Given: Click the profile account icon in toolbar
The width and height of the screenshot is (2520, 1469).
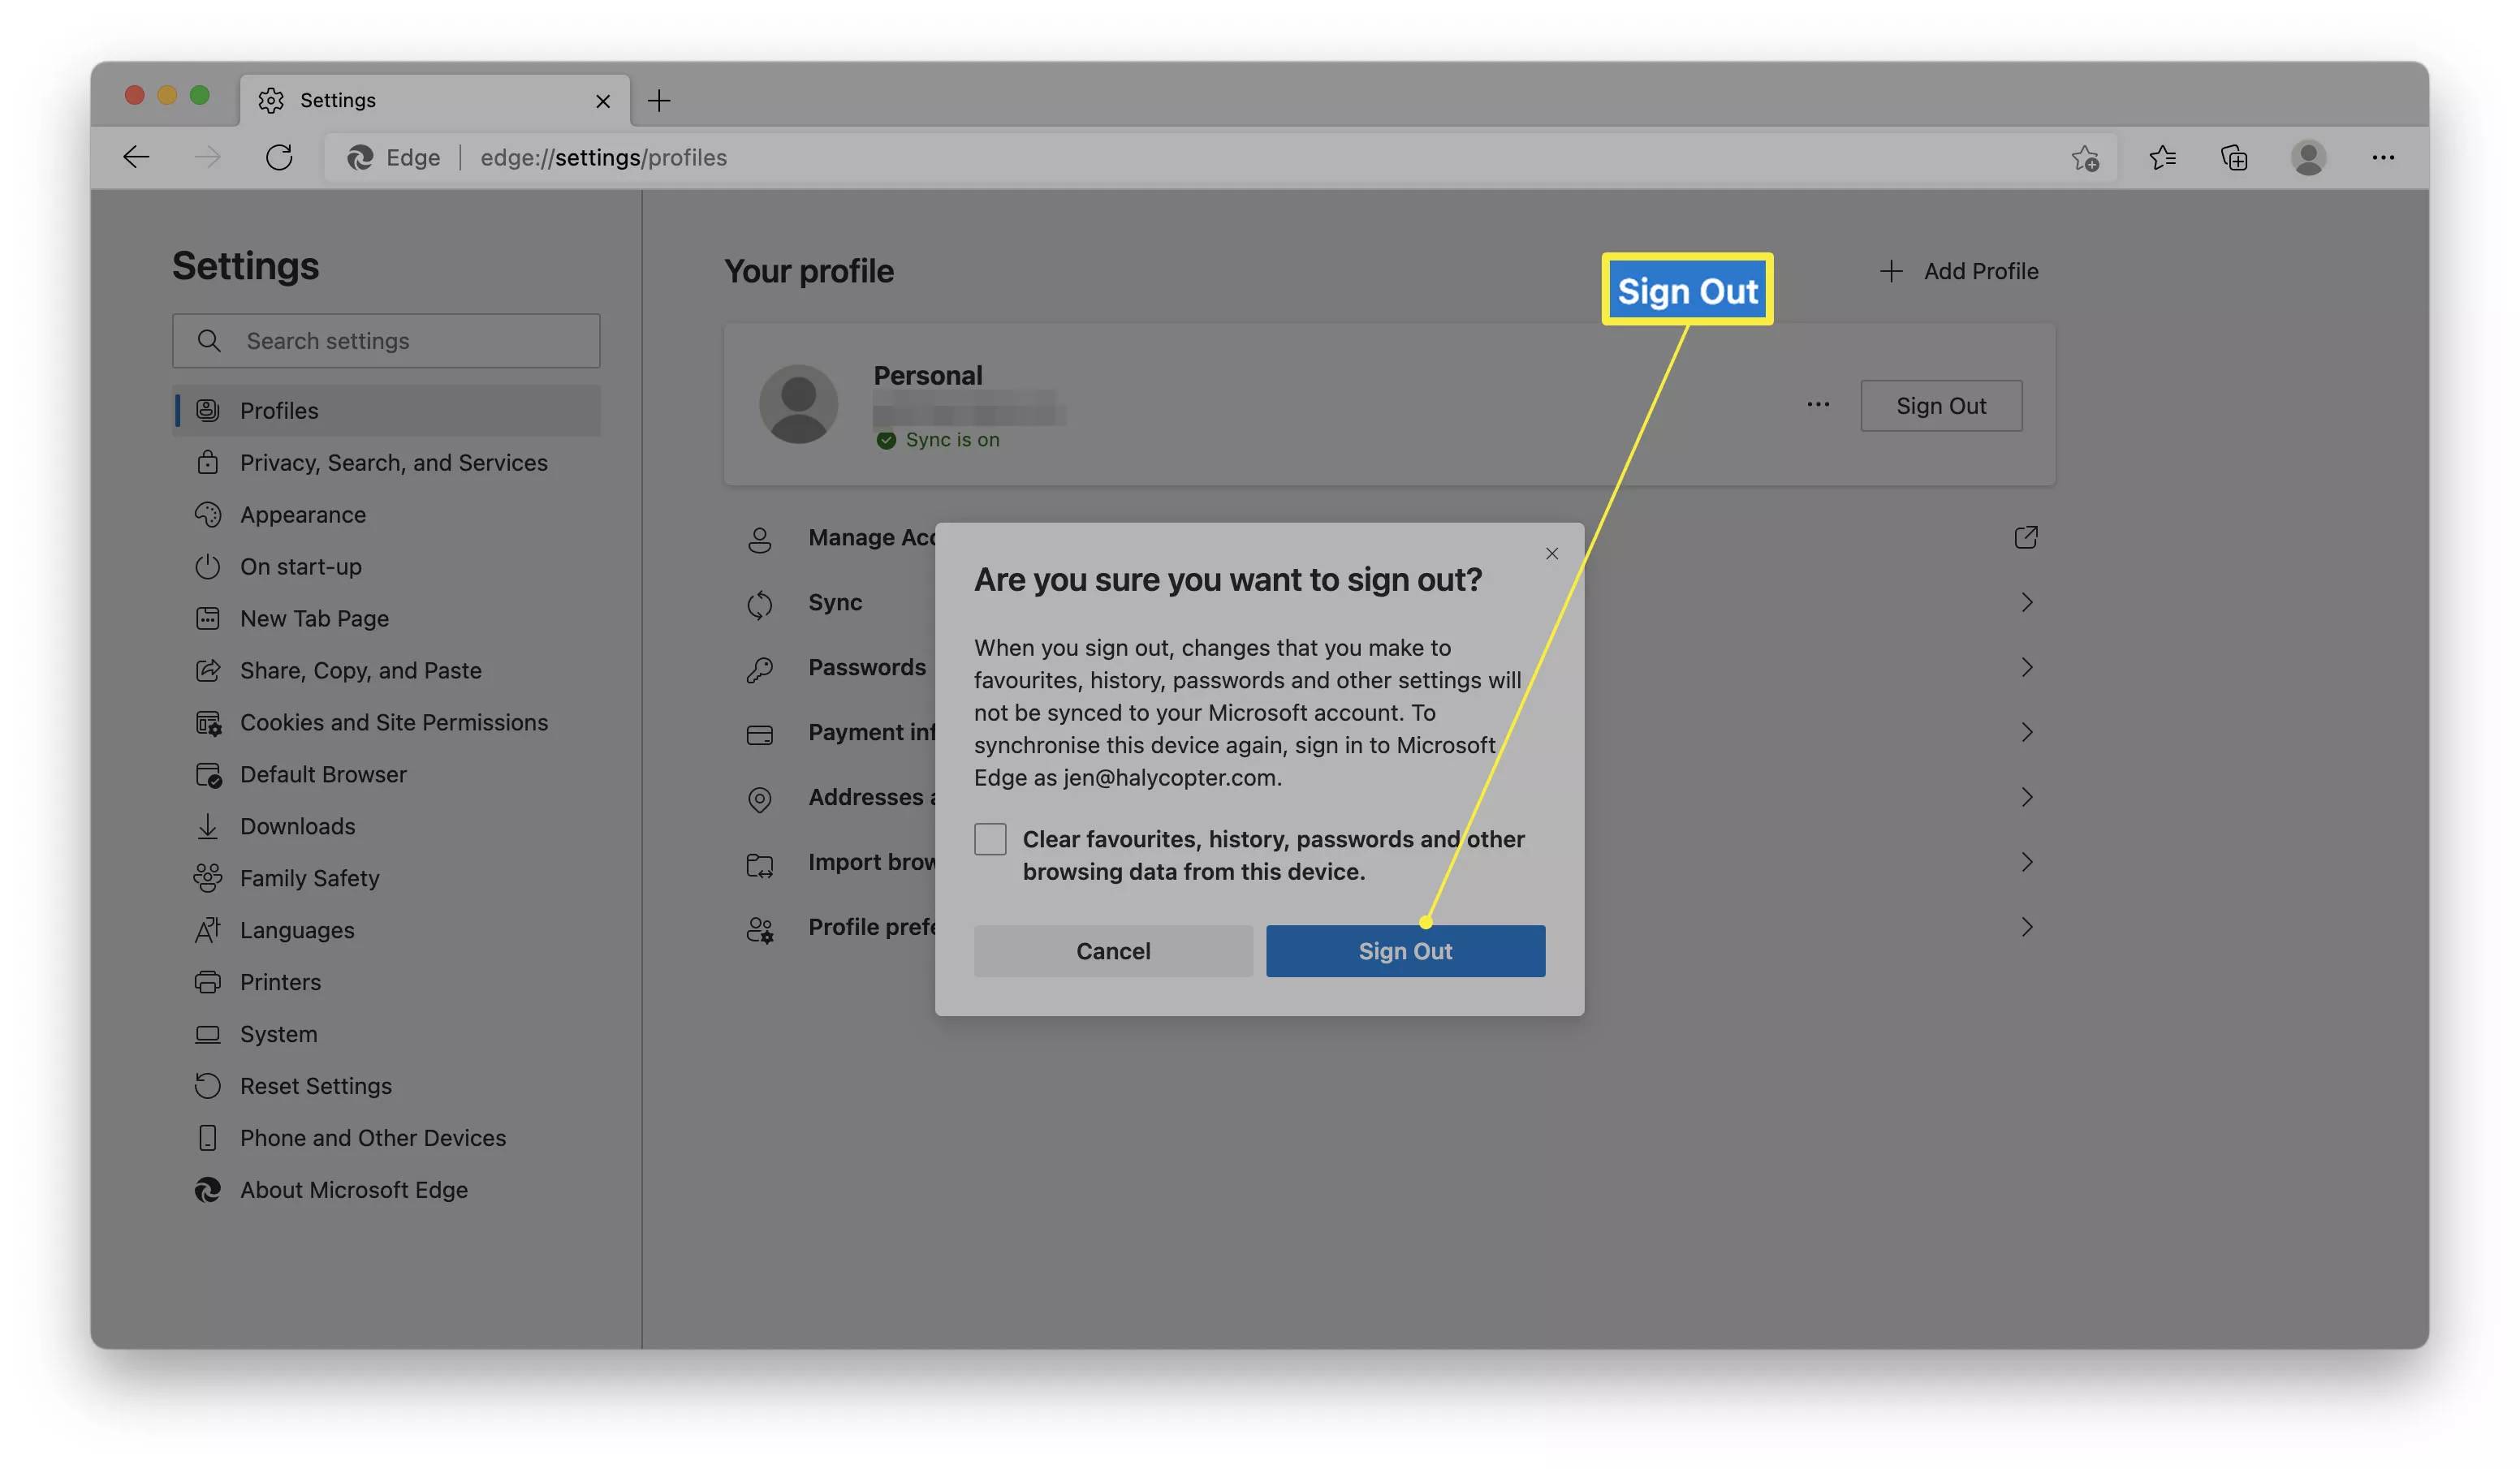Looking at the screenshot, I should pos(2311,157).
